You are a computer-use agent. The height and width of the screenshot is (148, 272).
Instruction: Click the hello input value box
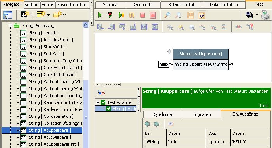click(164, 65)
